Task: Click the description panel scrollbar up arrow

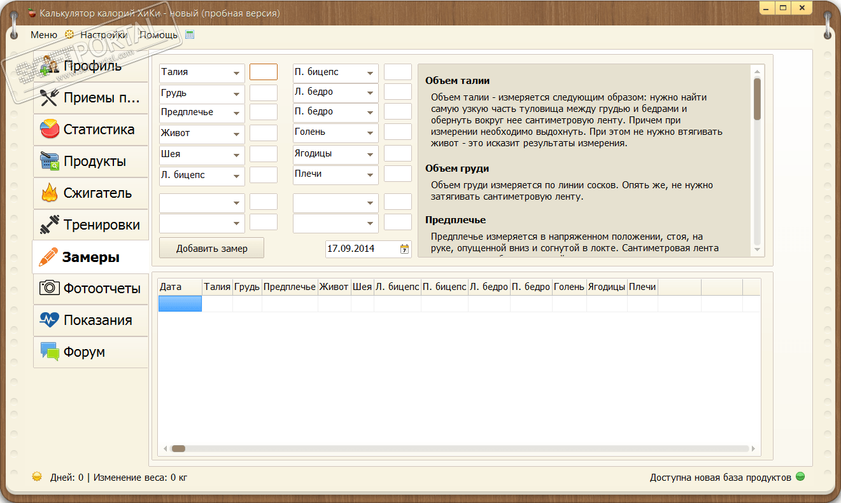Action: click(x=757, y=71)
